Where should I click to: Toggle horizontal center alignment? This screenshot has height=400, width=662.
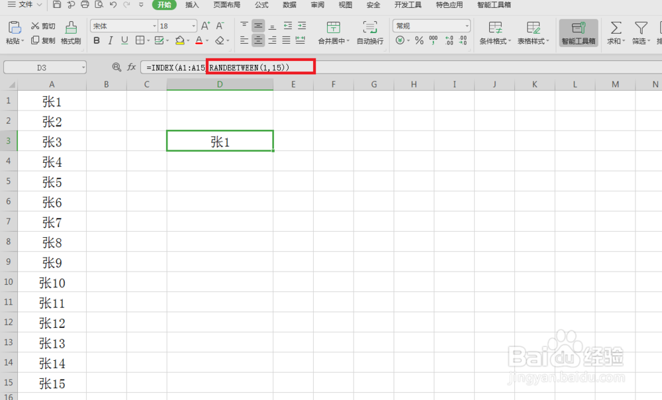[x=258, y=40]
